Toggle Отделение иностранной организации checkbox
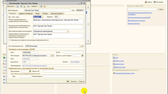Viewport: 168px width, 94px height. 9,40
